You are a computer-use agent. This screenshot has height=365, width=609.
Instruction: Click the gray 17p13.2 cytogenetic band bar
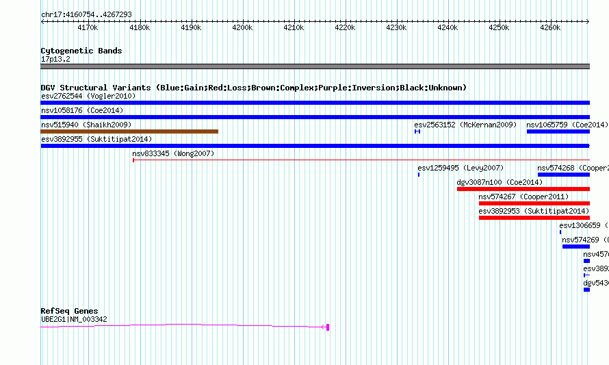pos(315,66)
